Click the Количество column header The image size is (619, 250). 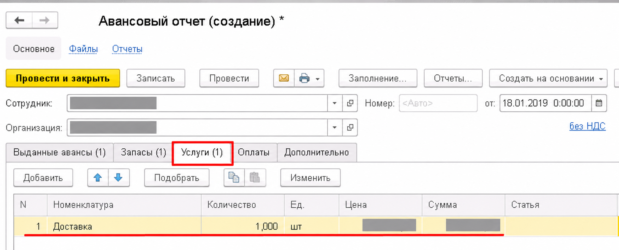click(x=243, y=205)
